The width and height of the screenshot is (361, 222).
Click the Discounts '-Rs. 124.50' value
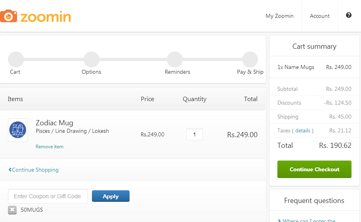pyautogui.click(x=338, y=103)
